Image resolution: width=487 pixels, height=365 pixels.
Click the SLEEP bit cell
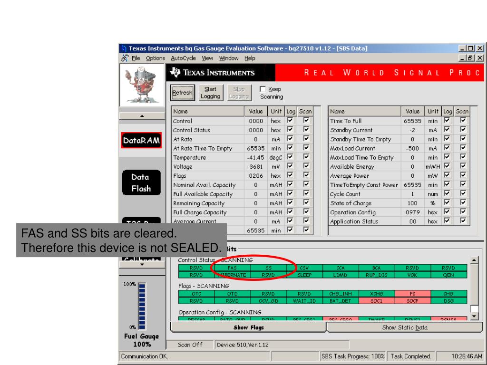coord(304,275)
